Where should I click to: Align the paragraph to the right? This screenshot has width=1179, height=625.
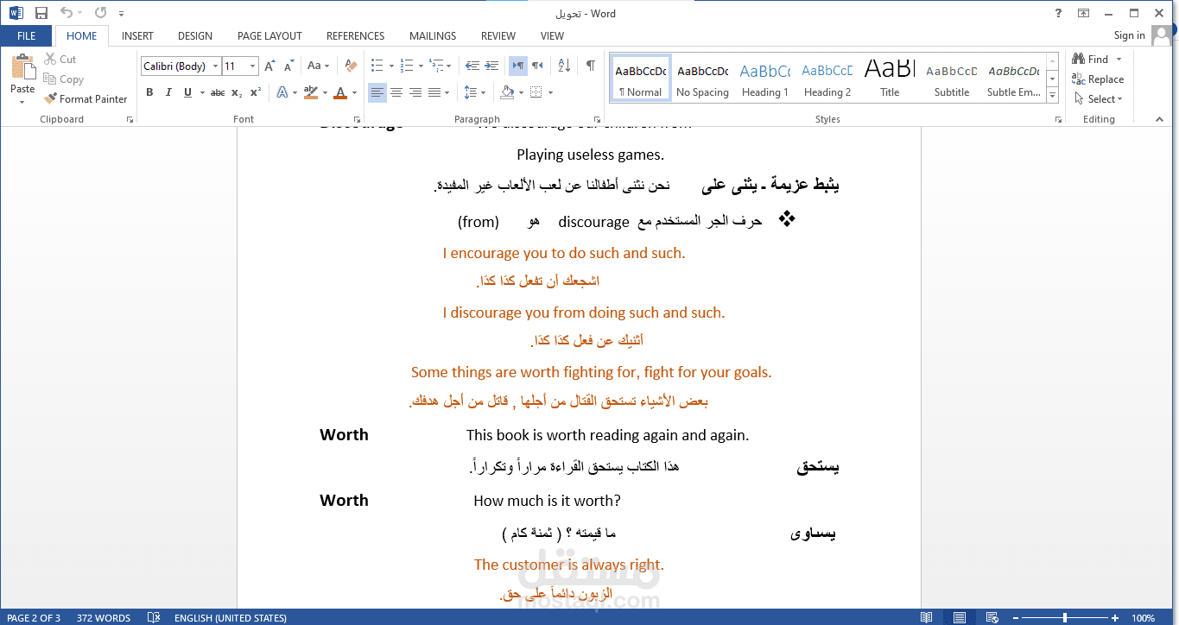click(415, 92)
